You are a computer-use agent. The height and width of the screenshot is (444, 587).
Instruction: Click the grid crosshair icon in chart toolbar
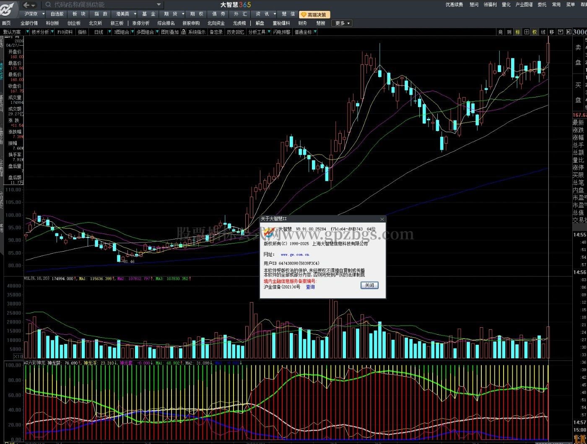(x=527, y=32)
